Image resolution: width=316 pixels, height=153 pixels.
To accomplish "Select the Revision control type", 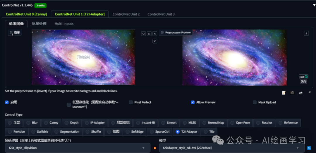I will point(16,132).
